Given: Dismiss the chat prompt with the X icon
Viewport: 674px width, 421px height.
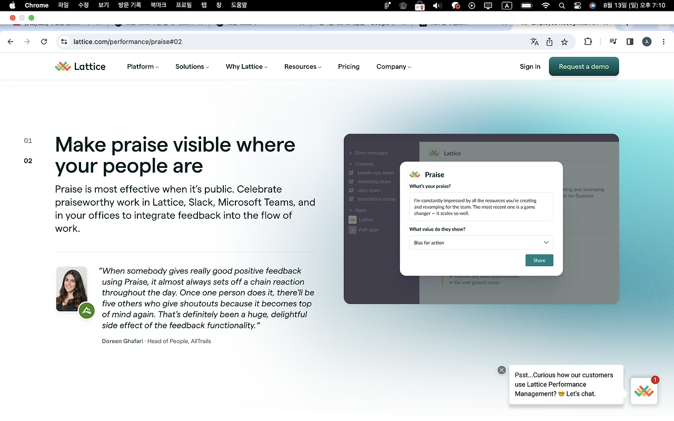Looking at the screenshot, I should pyautogui.click(x=501, y=370).
